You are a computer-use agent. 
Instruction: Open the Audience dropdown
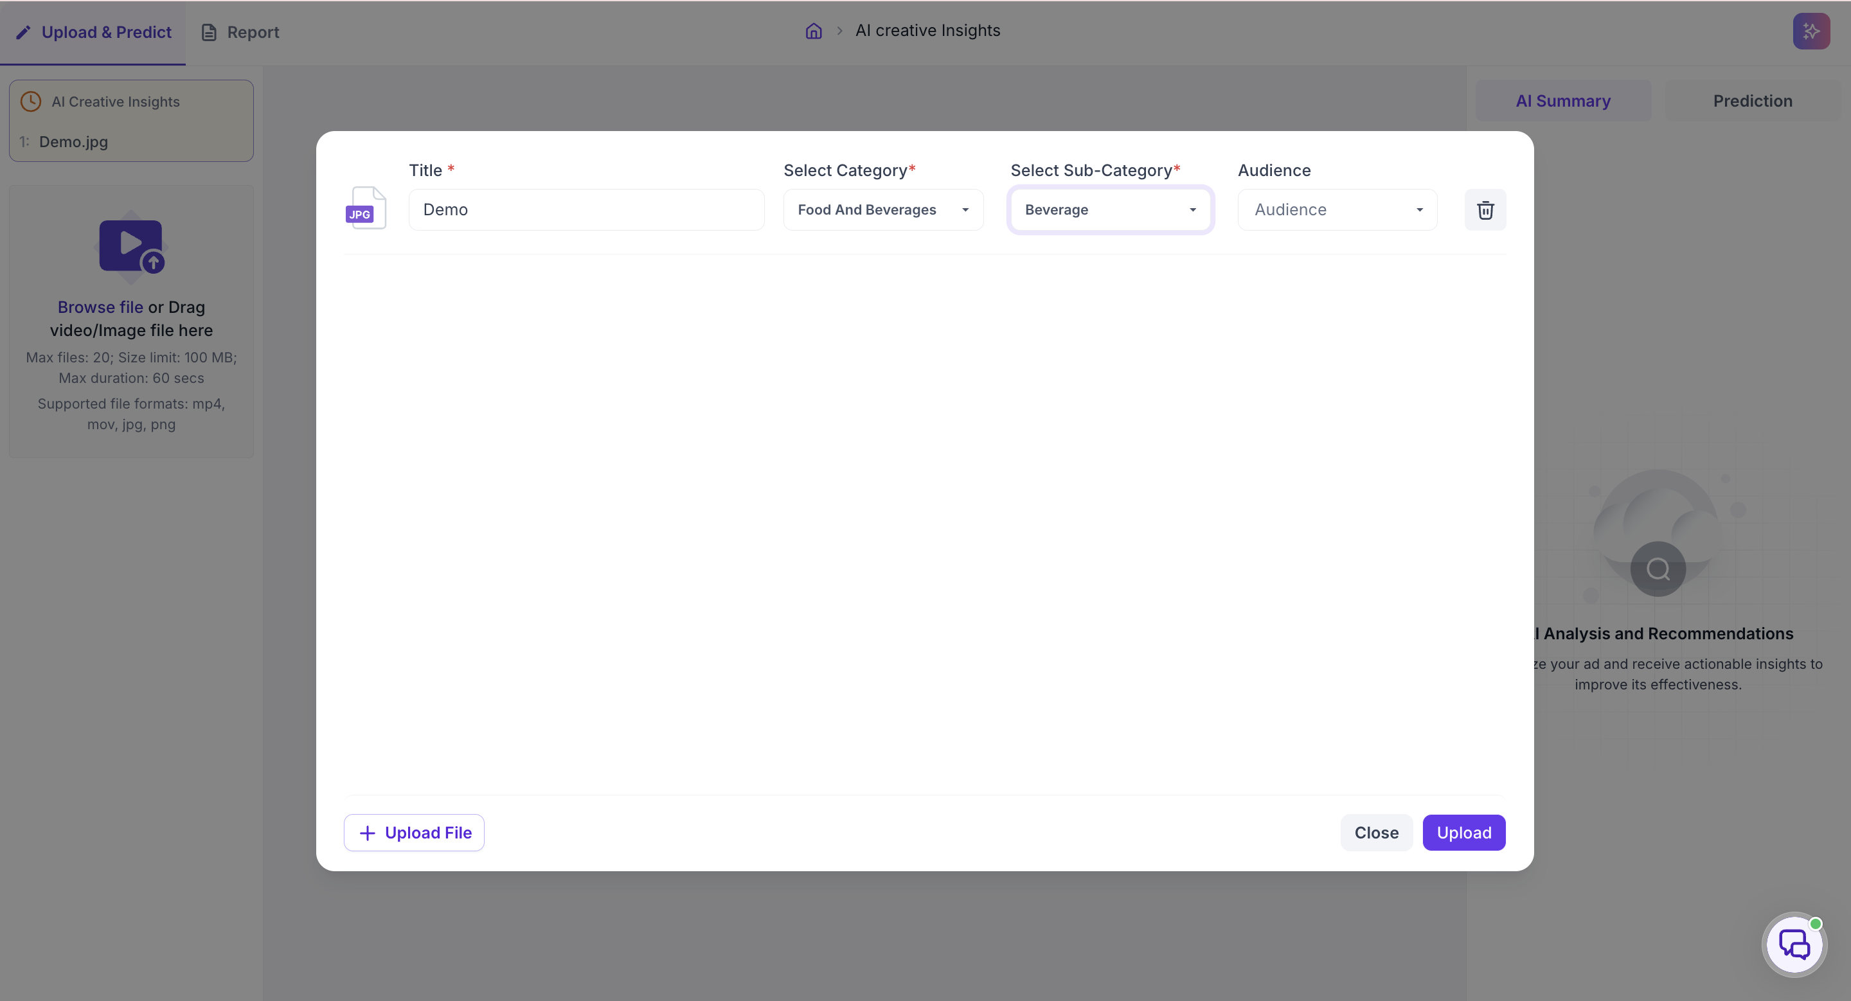(x=1337, y=209)
